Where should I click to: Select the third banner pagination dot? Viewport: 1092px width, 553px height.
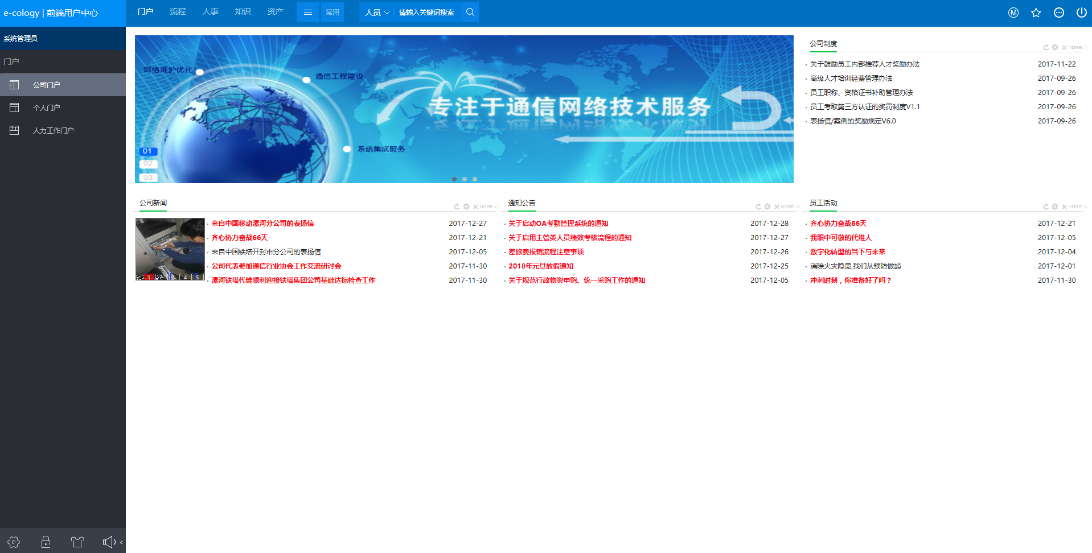(x=475, y=179)
